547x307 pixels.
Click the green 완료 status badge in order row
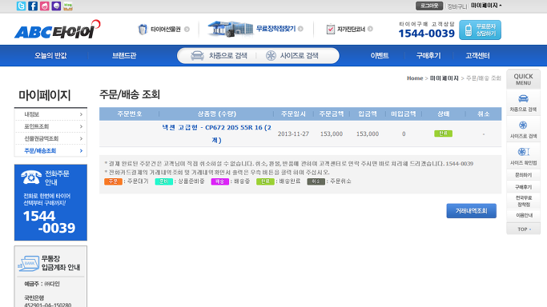pyautogui.click(x=443, y=134)
